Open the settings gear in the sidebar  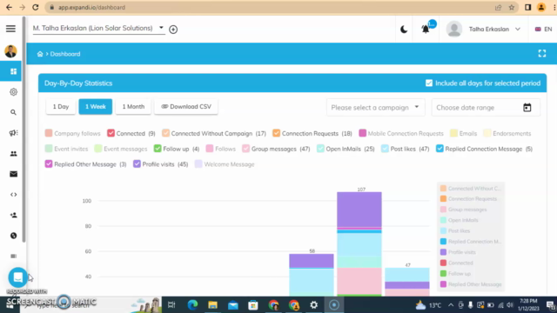pos(14,92)
